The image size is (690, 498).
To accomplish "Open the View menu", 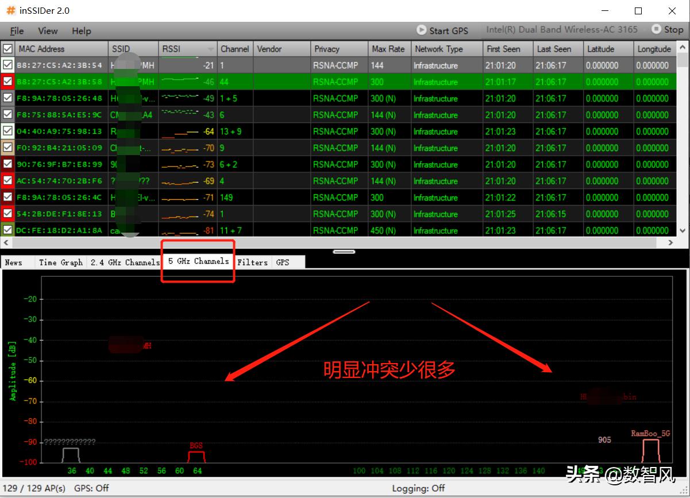I will pos(48,30).
